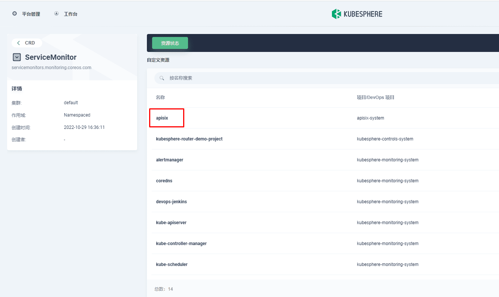
Task: Select kube-scheduler row's project cell
Action: click(x=388, y=264)
